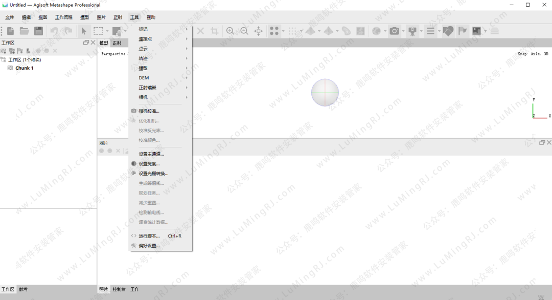Click the trackball sphere in model view

pyautogui.click(x=325, y=93)
